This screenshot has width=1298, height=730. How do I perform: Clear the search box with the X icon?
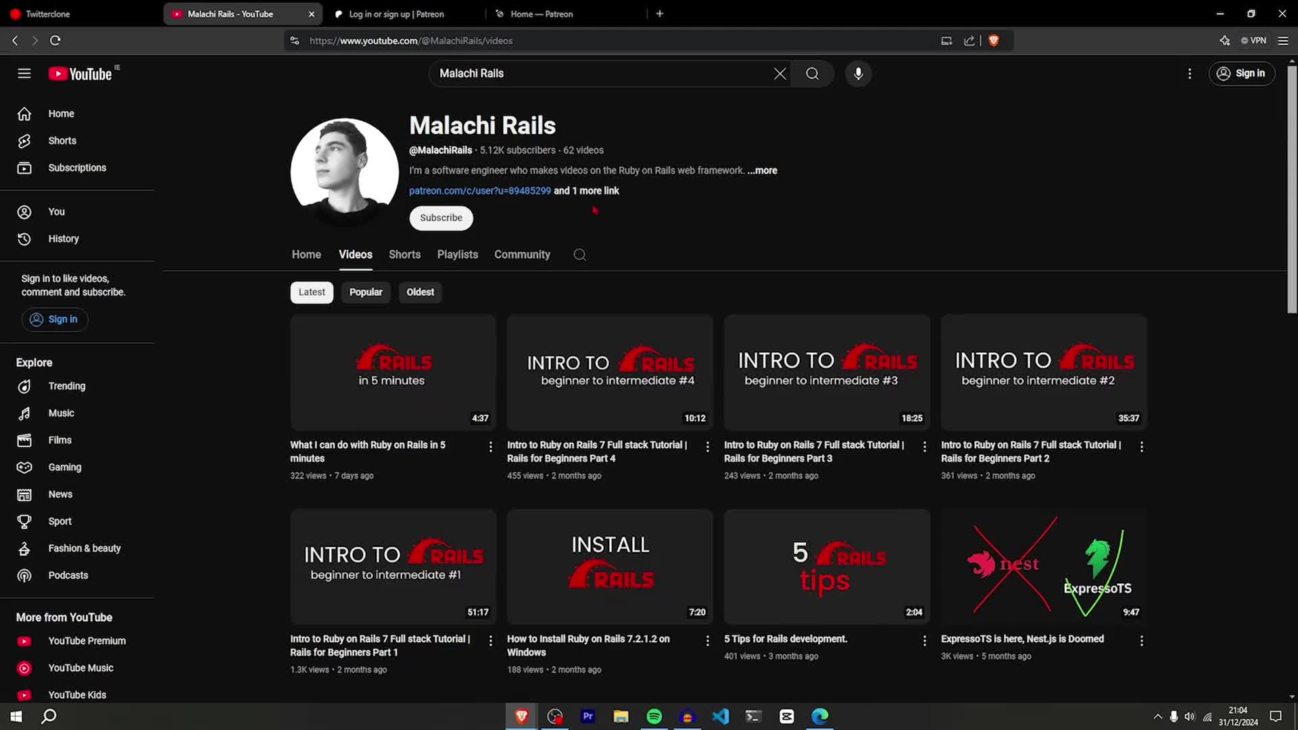click(x=779, y=74)
